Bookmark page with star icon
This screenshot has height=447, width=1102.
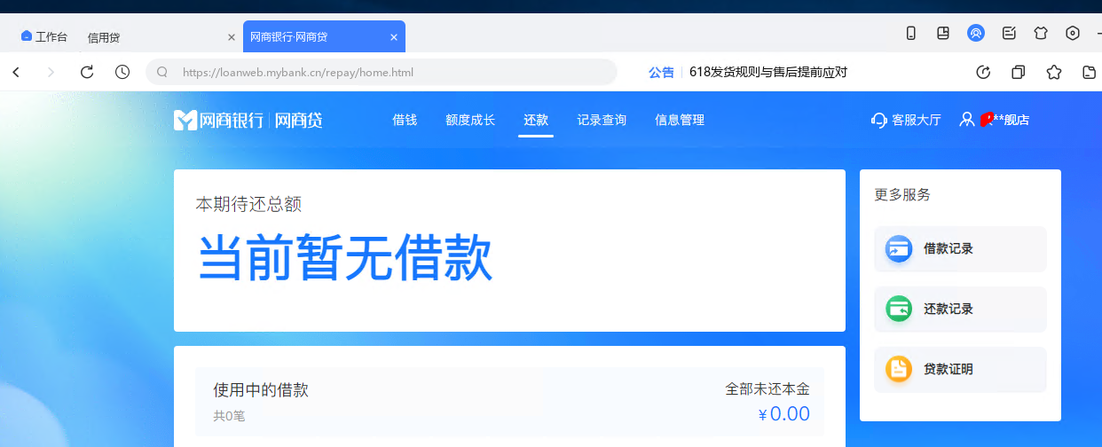tap(1053, 72)
